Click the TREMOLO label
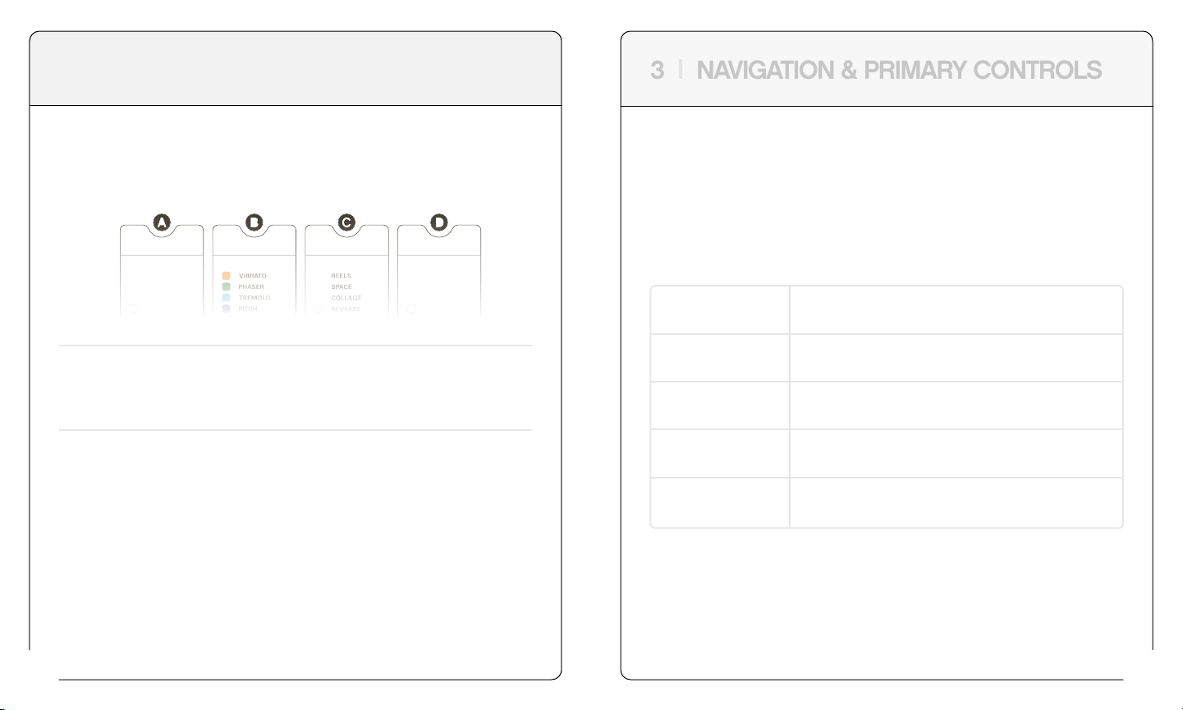Screen dimensions: 1183x710 coord(254,298)
